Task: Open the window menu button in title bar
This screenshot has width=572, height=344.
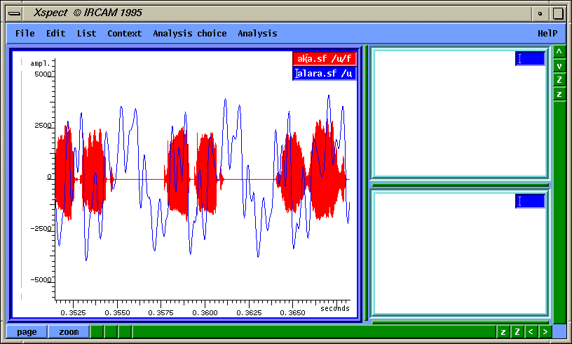Action: point(15,13)
